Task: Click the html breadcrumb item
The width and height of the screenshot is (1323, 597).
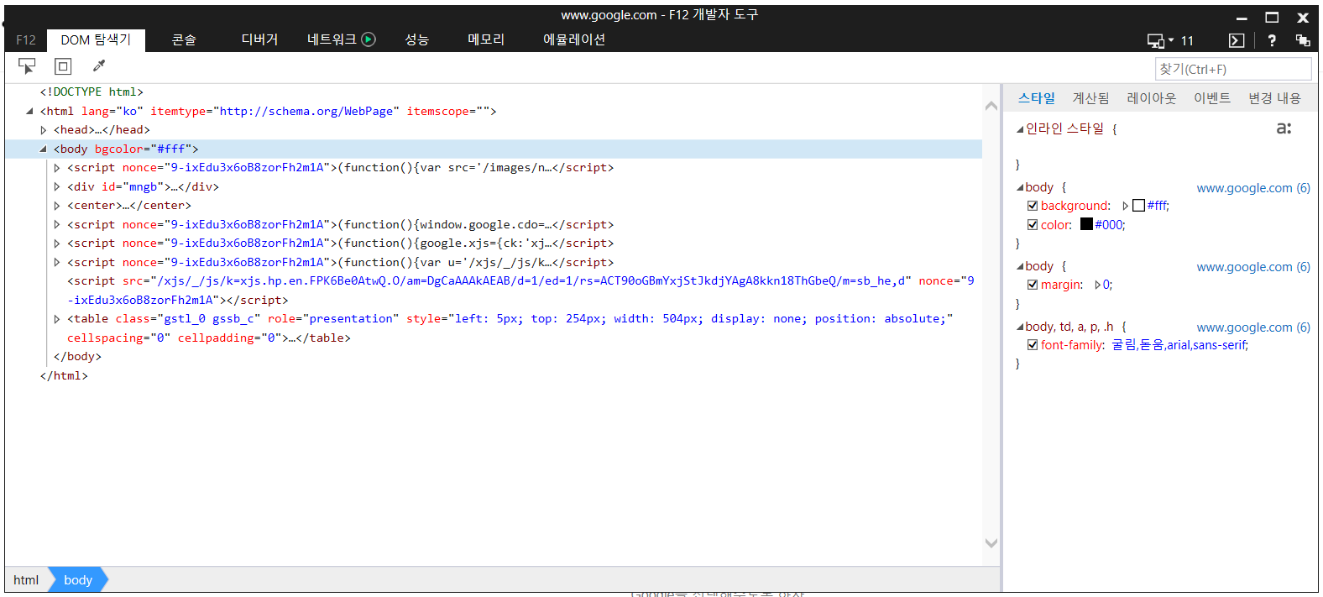Action: tap(26, 580)
